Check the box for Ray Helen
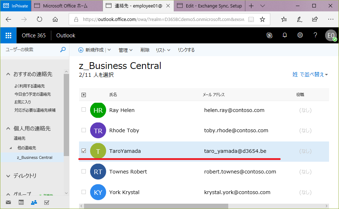339x209 pixels. 84,109
